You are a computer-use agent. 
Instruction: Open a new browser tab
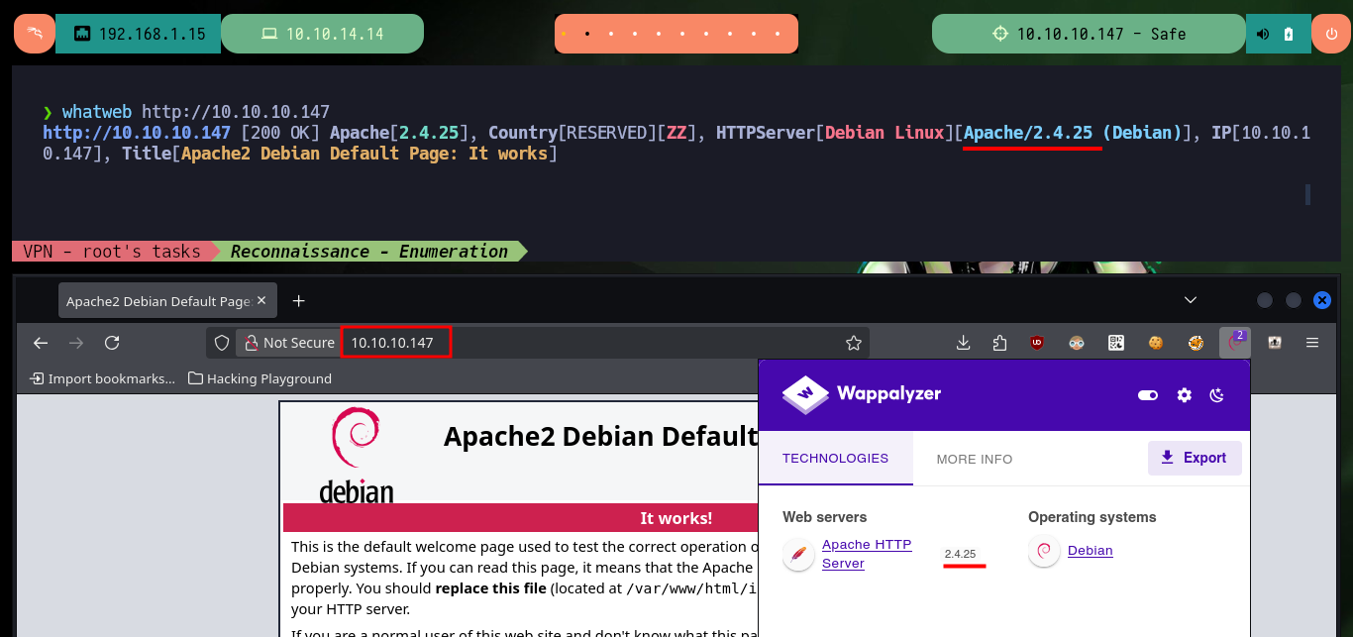coord(299,301)
